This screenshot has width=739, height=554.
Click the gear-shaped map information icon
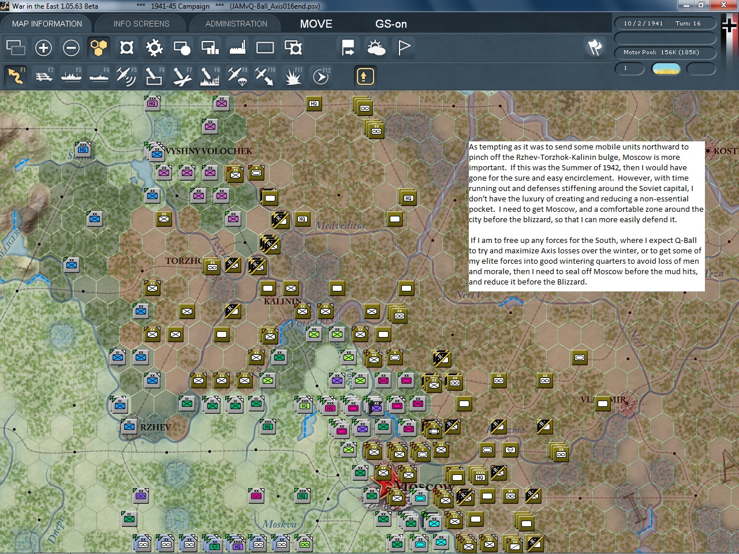point(154,47)
